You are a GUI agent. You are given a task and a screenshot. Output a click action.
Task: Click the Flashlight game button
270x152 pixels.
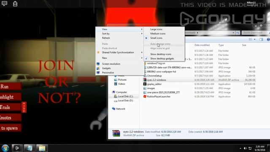[10, 97]
